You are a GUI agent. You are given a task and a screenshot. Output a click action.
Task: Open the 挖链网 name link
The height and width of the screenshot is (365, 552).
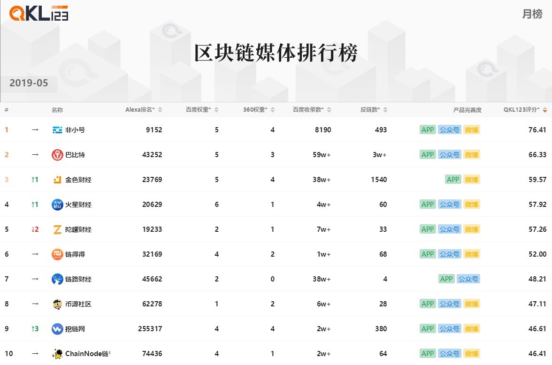(75, 329)
